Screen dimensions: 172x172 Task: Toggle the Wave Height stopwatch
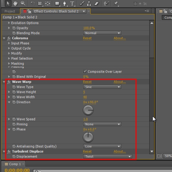click(14, 92)
